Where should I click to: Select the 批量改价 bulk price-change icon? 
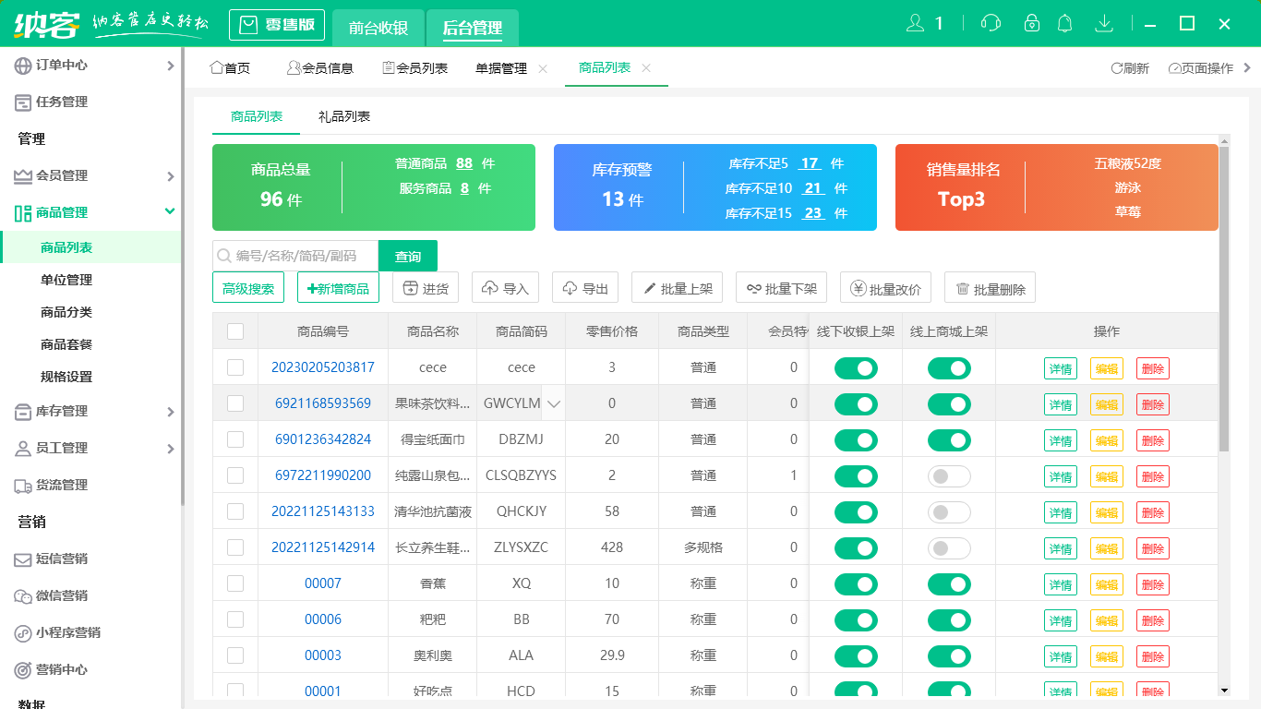click(856, 287)
